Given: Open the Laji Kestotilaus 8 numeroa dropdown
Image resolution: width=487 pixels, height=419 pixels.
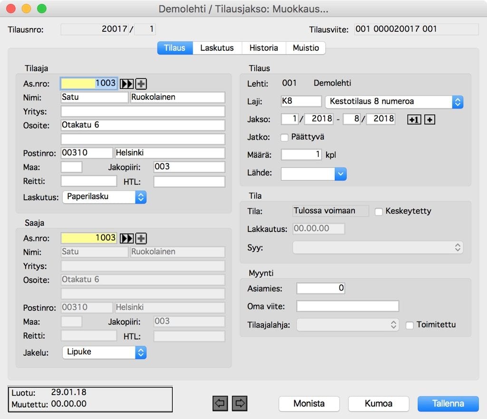Looking at the screenshot, I should [394, 102].
